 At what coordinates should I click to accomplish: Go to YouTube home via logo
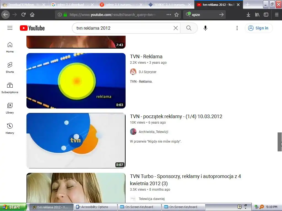(x=32, y=28)
